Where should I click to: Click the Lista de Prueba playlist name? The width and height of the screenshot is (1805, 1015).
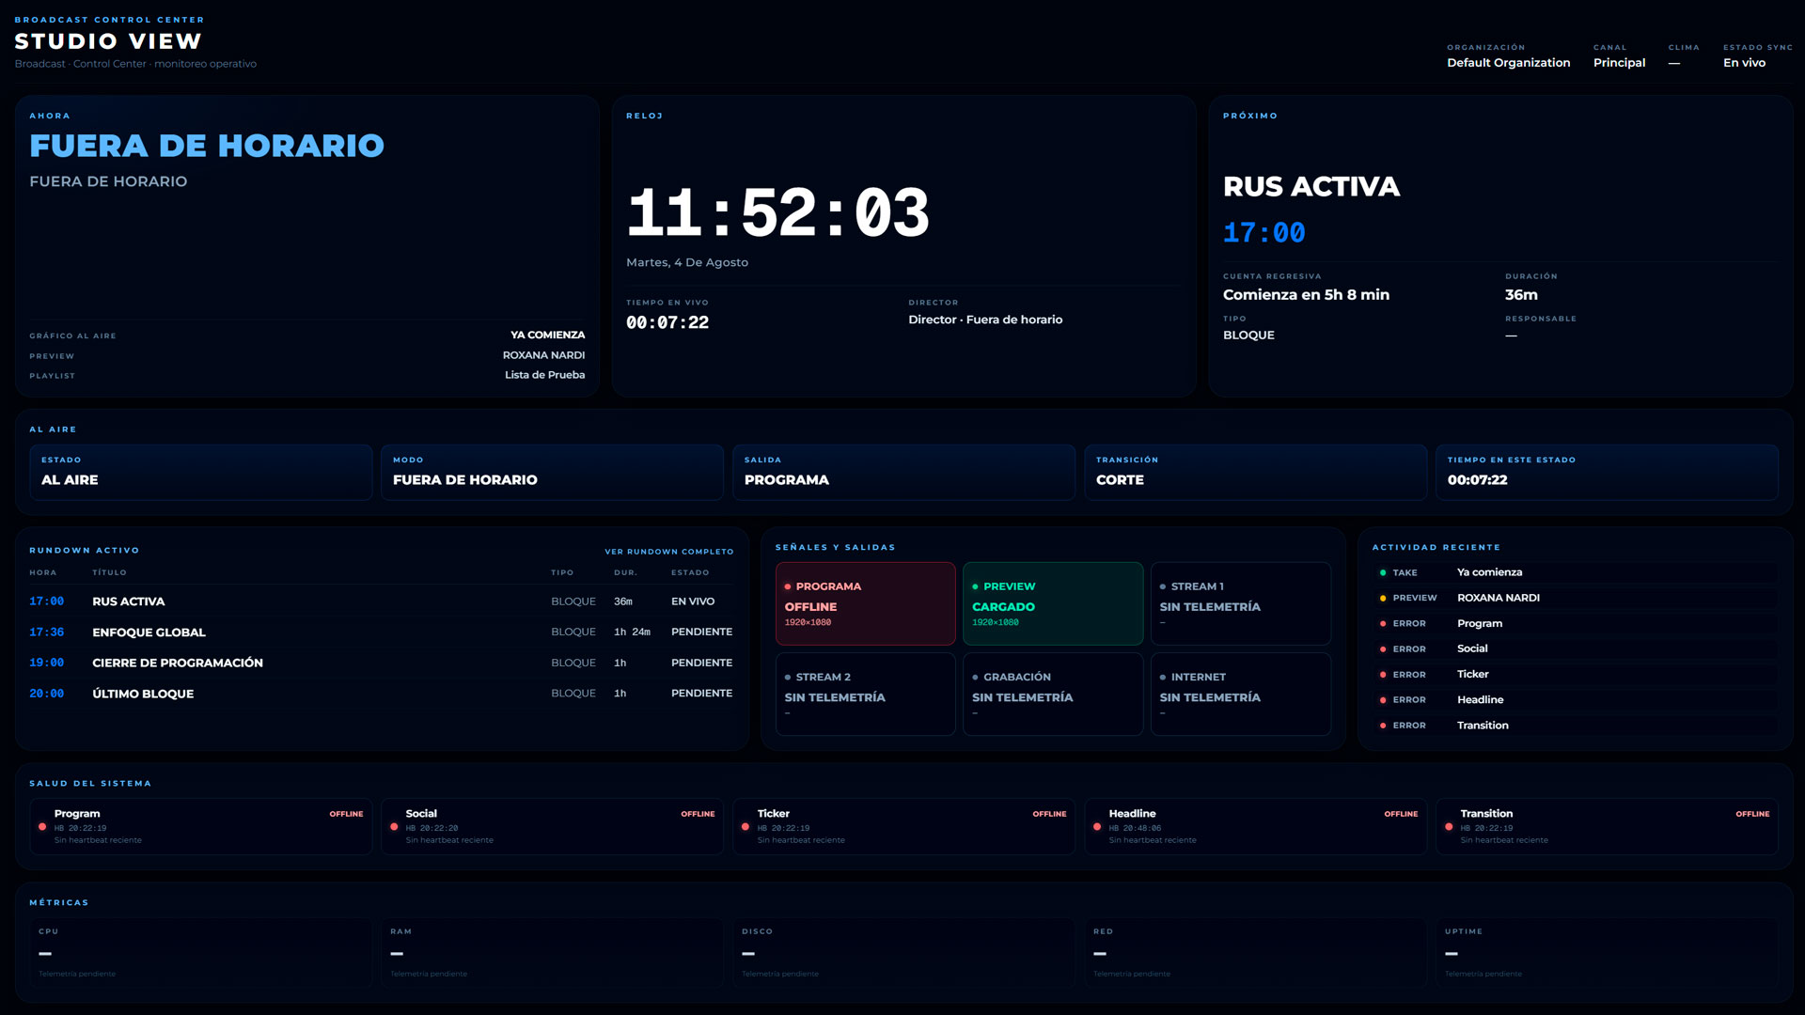(x=544, y=375)
